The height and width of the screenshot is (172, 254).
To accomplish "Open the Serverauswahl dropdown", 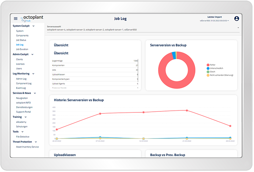I will [238, 28].
